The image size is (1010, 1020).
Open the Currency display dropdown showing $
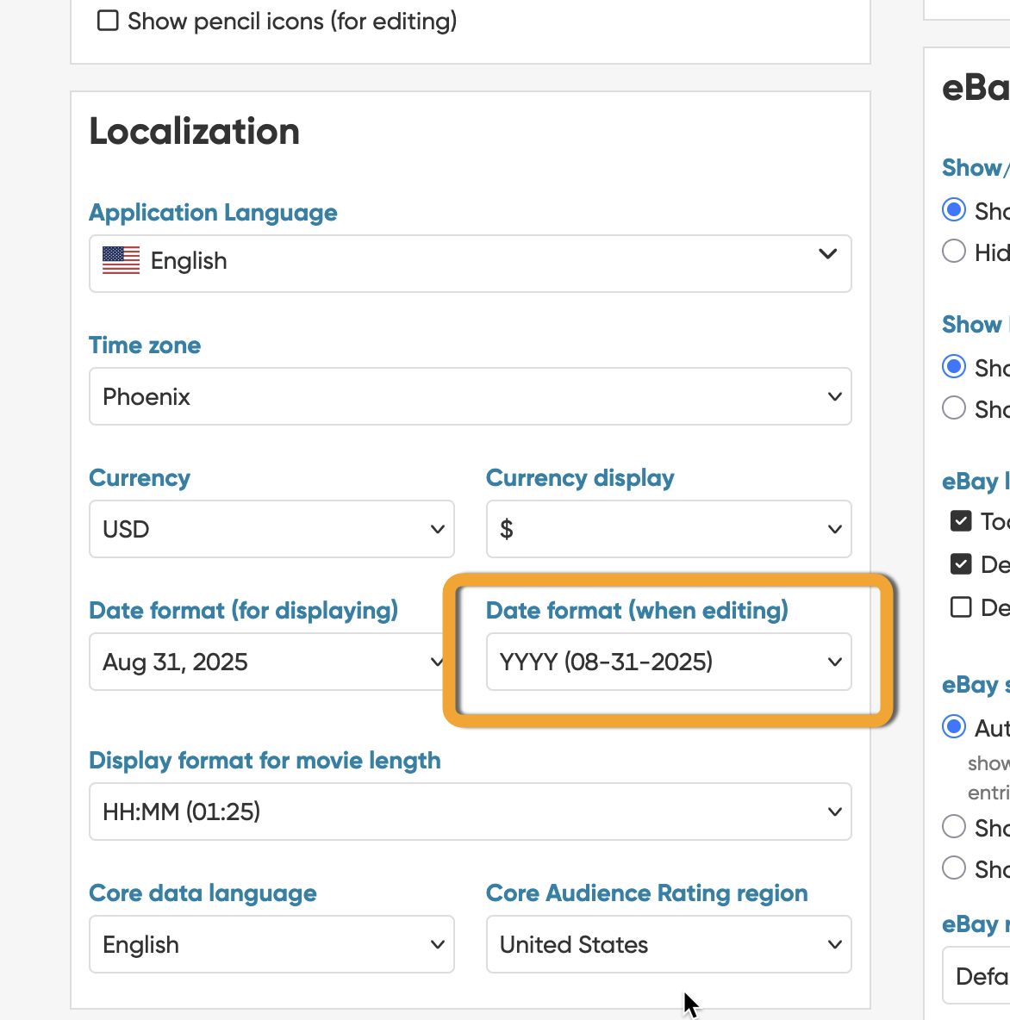[x=668, y=529]
